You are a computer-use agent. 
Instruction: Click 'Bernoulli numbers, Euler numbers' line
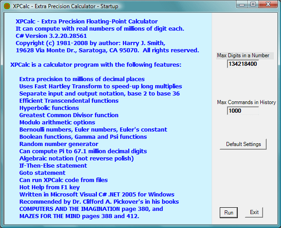click(x=93, y=129)
